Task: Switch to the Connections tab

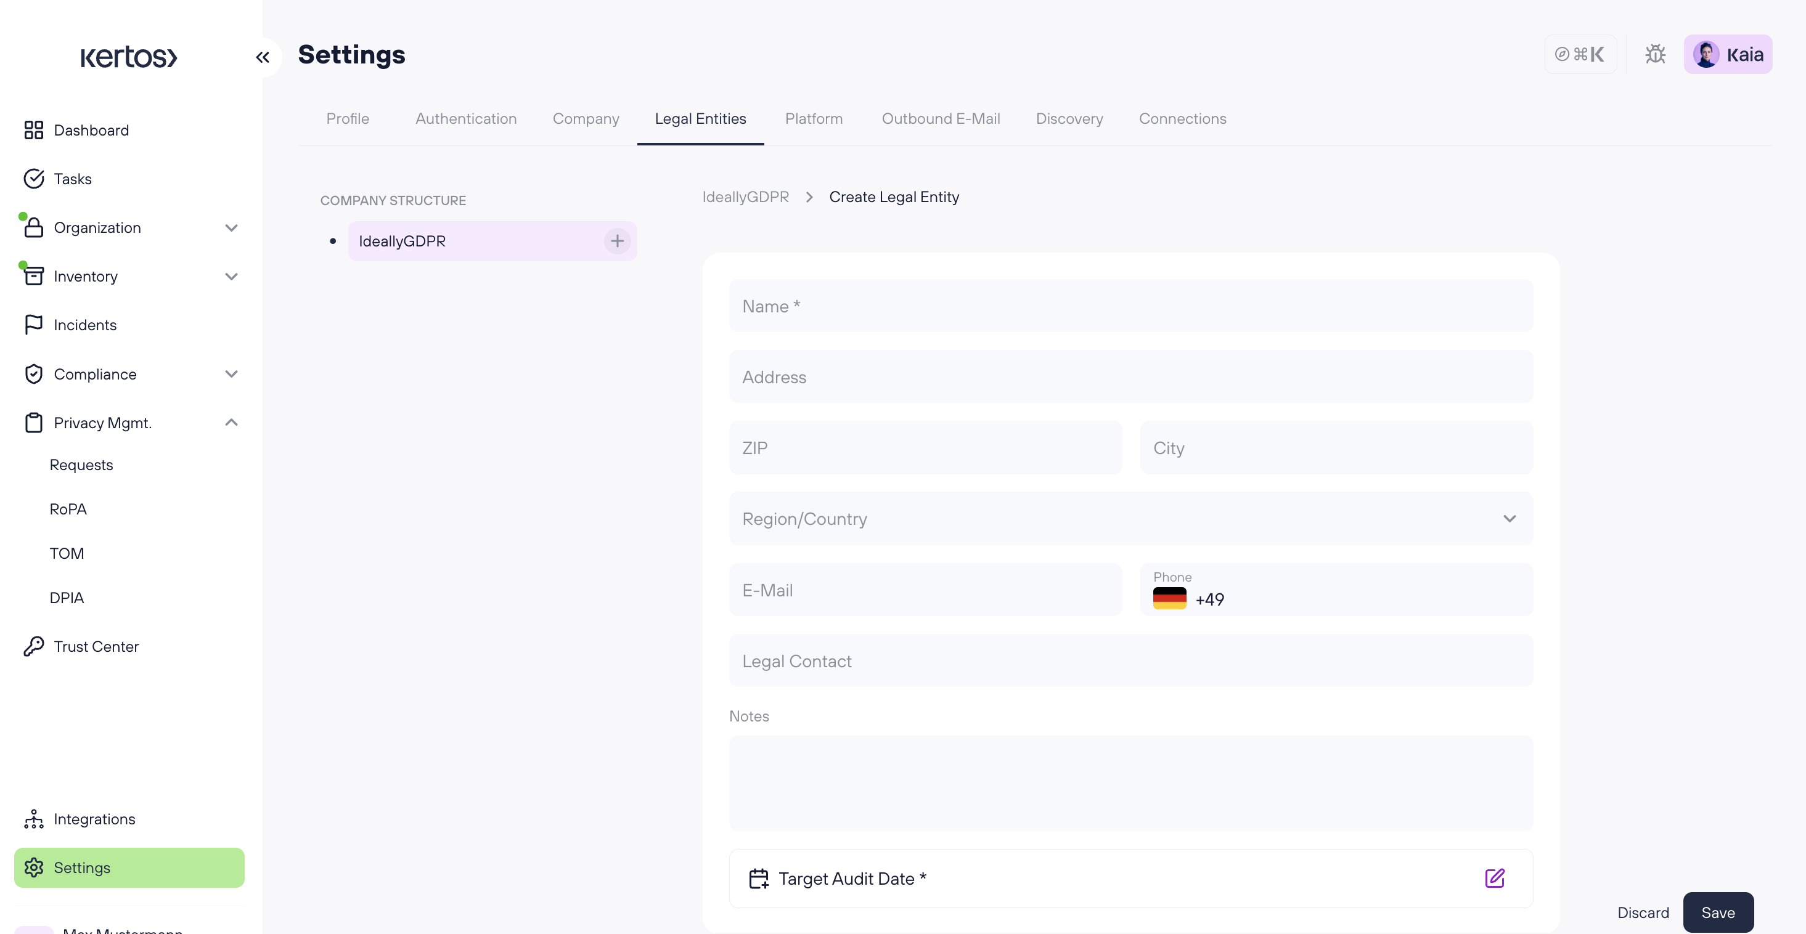Action: (1182, 118)
